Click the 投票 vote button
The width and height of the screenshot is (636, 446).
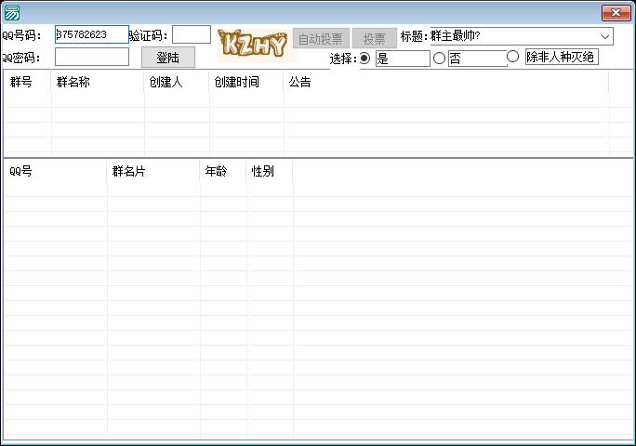(375, 38)
